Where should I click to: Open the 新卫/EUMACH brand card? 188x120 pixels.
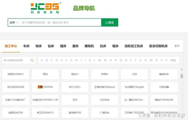point(45,113)
